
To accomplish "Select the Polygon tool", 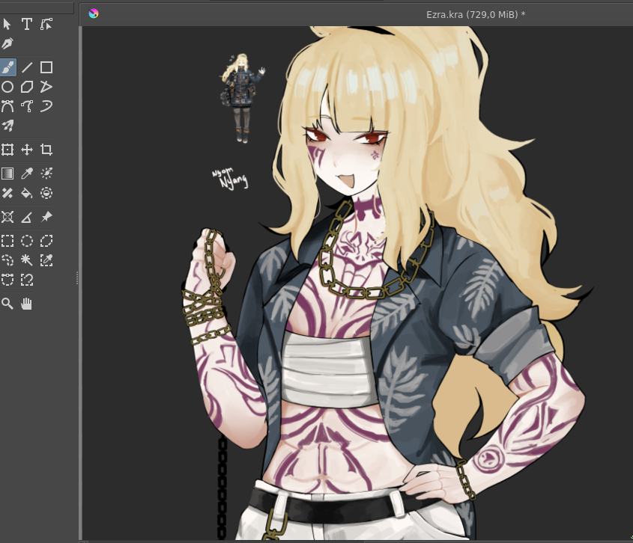I will (27, 87).
